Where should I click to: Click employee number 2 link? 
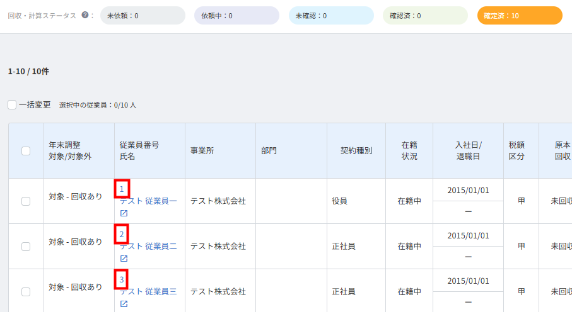click(122, 234)
